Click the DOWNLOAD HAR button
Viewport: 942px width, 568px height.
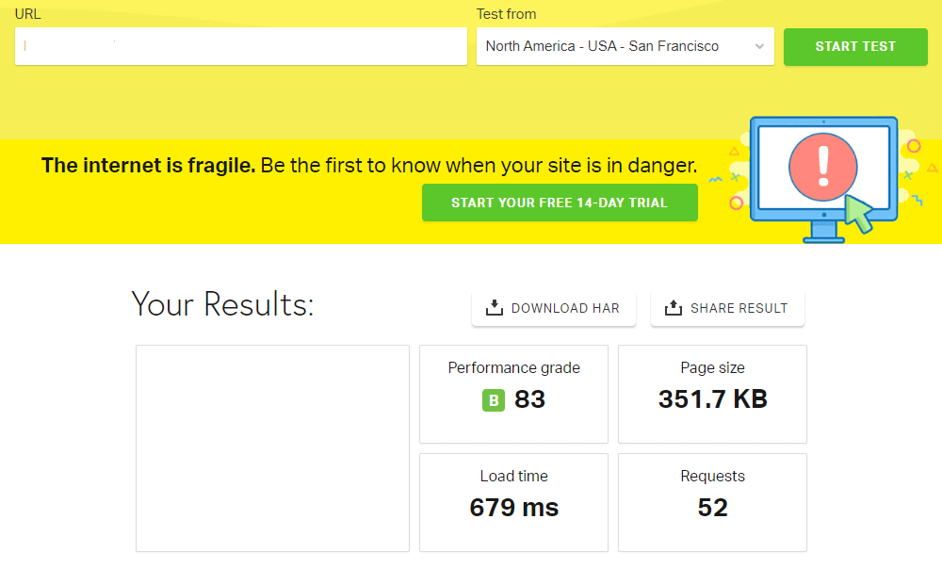(553, 309)
